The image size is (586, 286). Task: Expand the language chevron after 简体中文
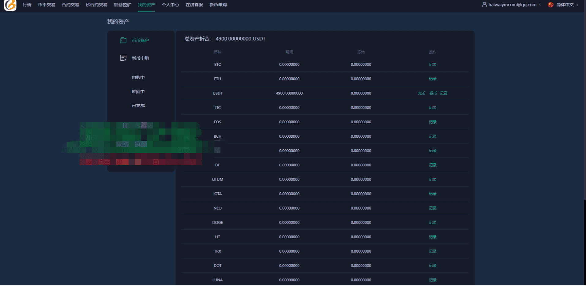pos(577,5)
